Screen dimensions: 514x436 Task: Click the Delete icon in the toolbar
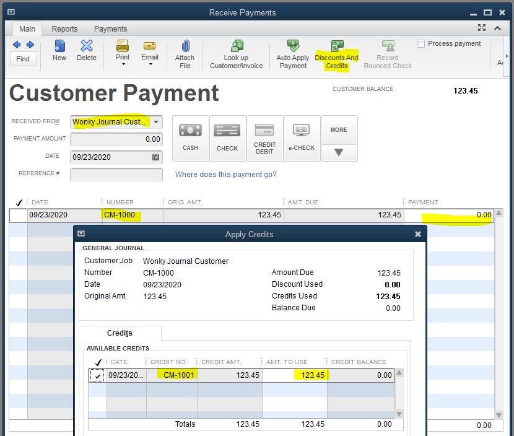coord(87,50)
